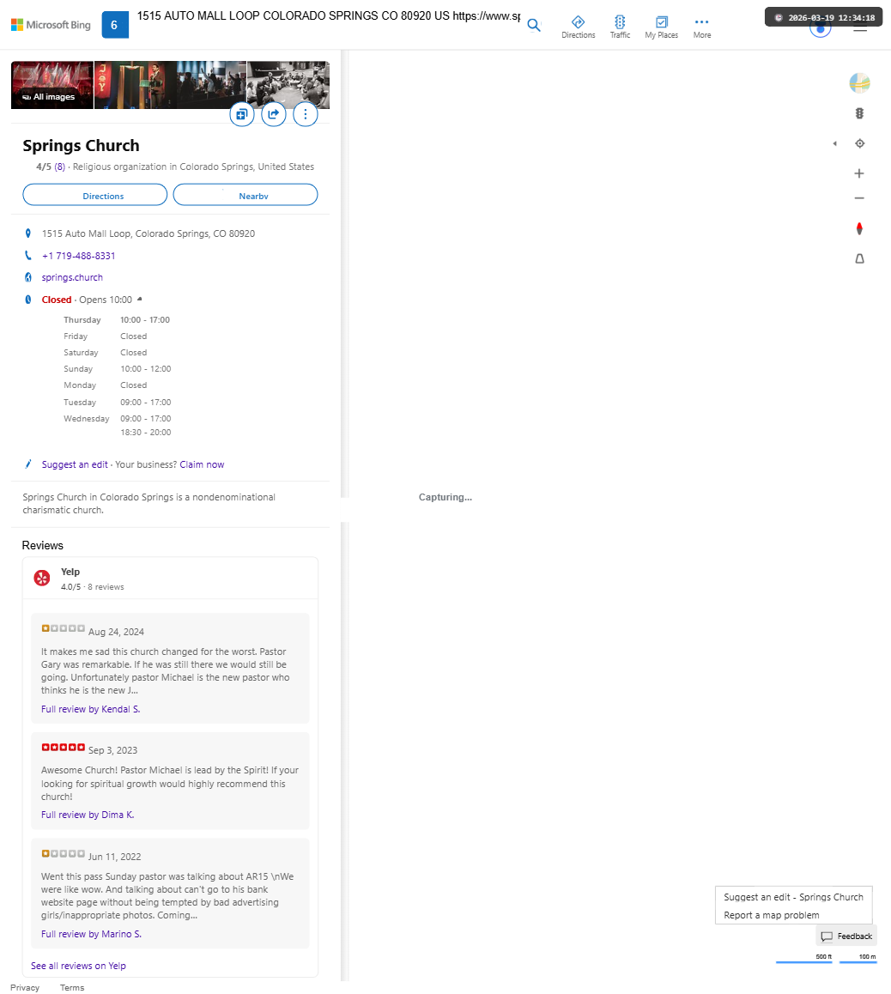The height and width of the screenshot is (994, 891).
Task: Toggle the traffic light layer on the map
Action: tap(859, 113)
